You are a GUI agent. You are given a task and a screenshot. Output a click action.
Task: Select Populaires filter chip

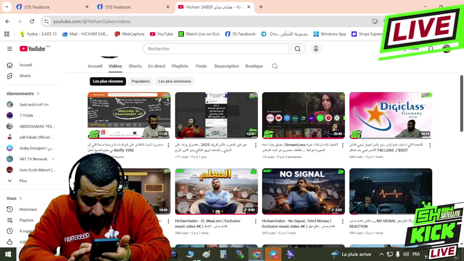click(141, 81)
